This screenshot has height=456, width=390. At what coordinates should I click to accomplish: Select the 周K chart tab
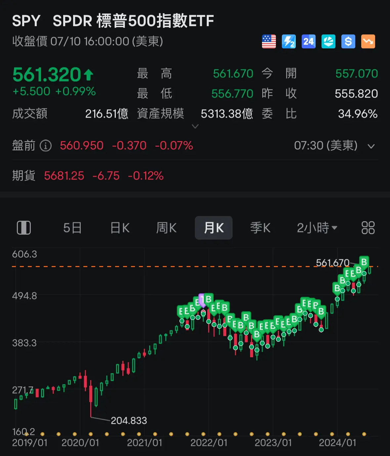166,228
